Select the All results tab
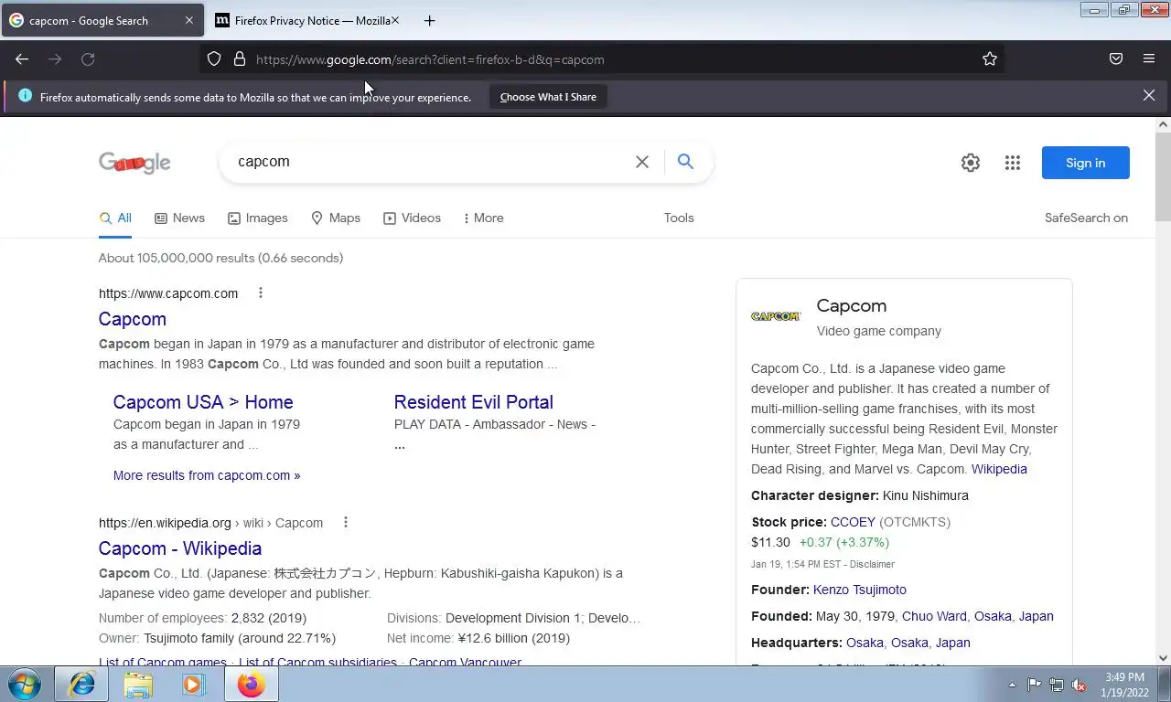 pos(115,218)
